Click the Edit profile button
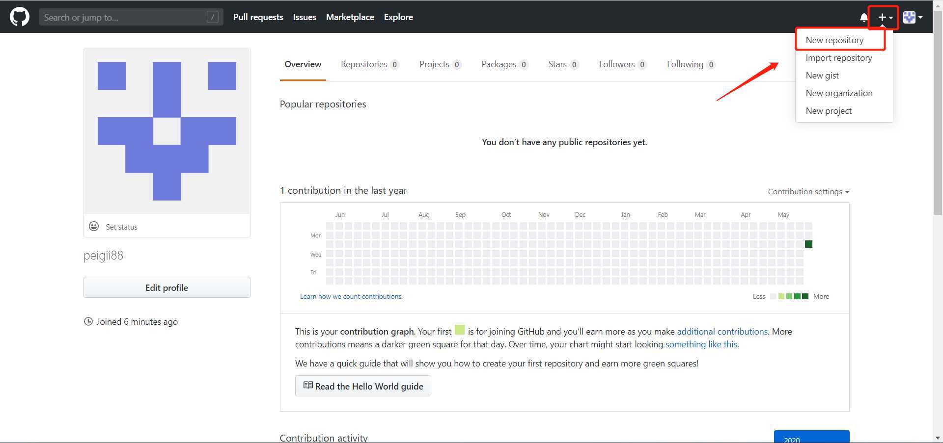 click(167, 287)
